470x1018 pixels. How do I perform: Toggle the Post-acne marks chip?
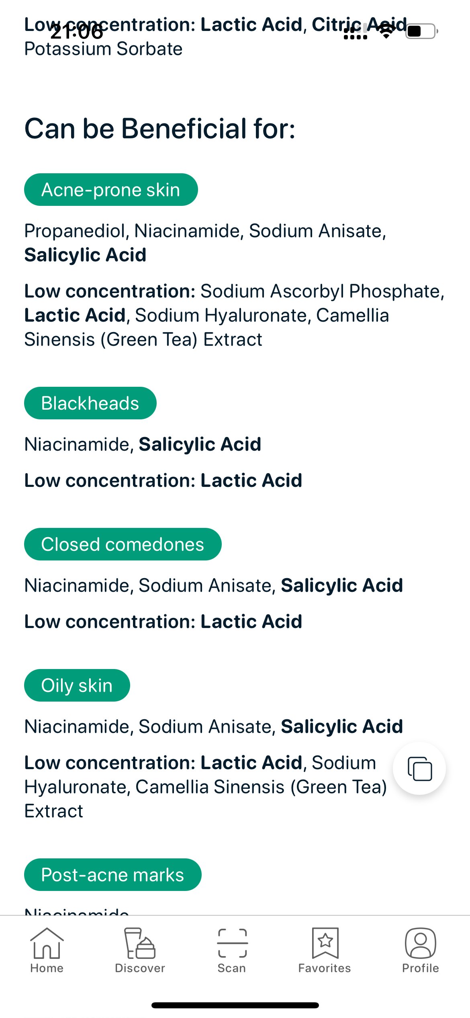point(112,874)
